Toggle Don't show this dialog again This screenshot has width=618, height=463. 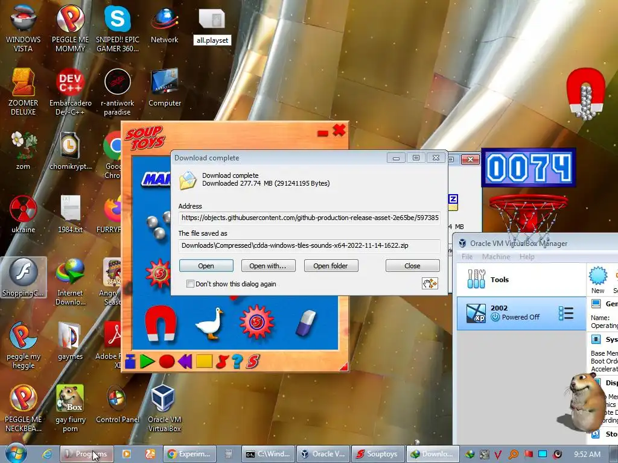(x=190, y=284)
